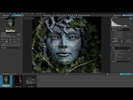Click the right sidebar collapse handle
The image size is (133, 100).
tap(111, 45)
